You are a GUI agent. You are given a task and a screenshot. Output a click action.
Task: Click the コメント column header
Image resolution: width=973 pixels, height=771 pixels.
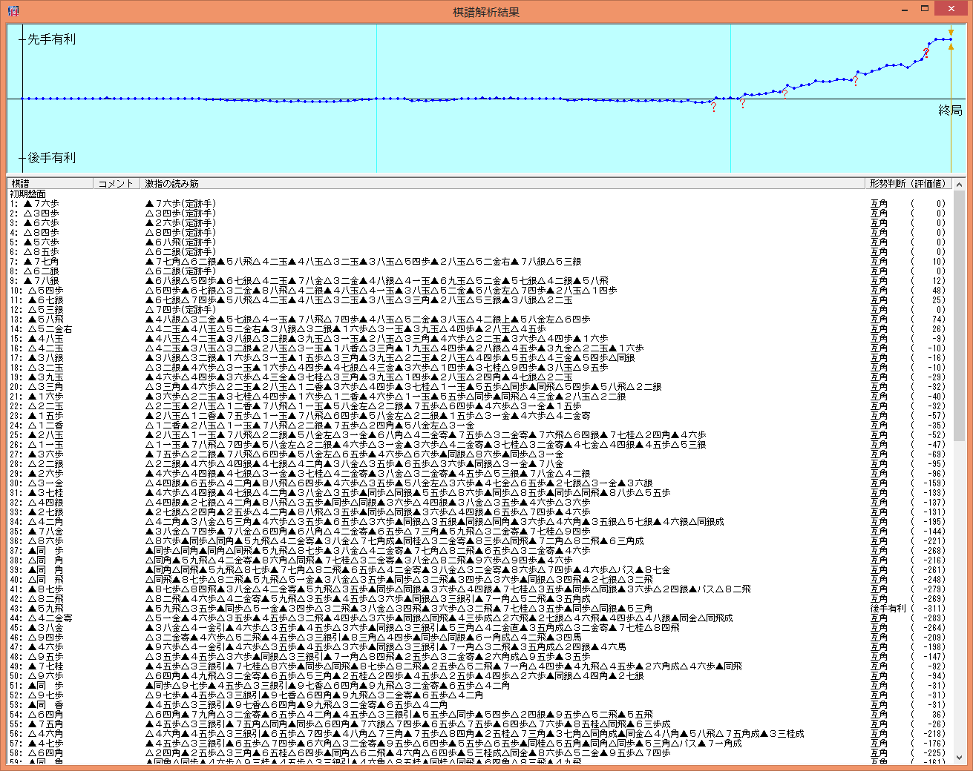pyautogui.click(x=116, y=183)
